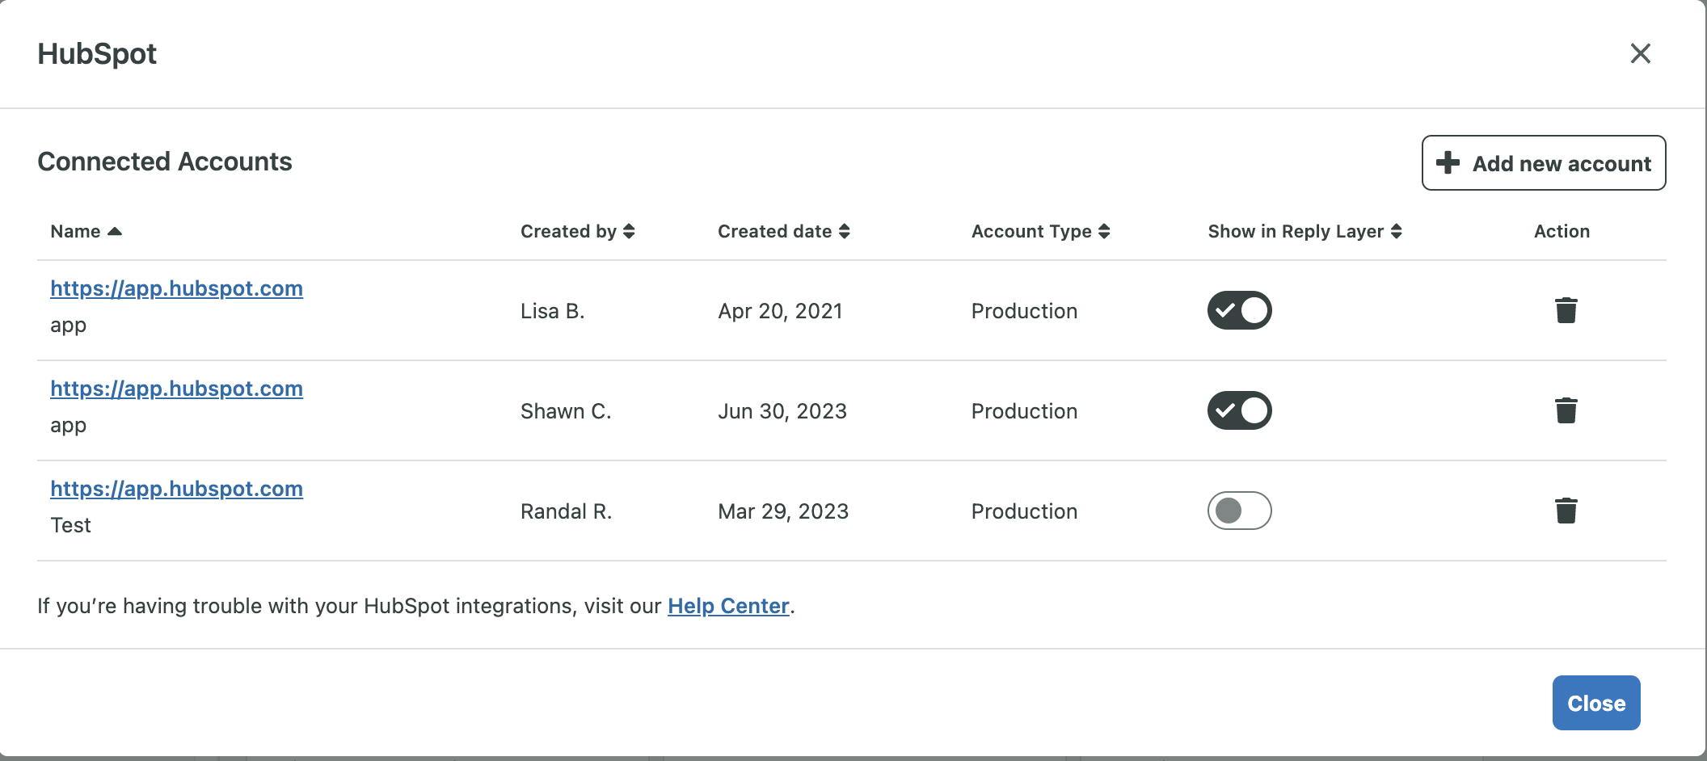Enable Show in Reply Layer for Randal R.

[1239, 511]
